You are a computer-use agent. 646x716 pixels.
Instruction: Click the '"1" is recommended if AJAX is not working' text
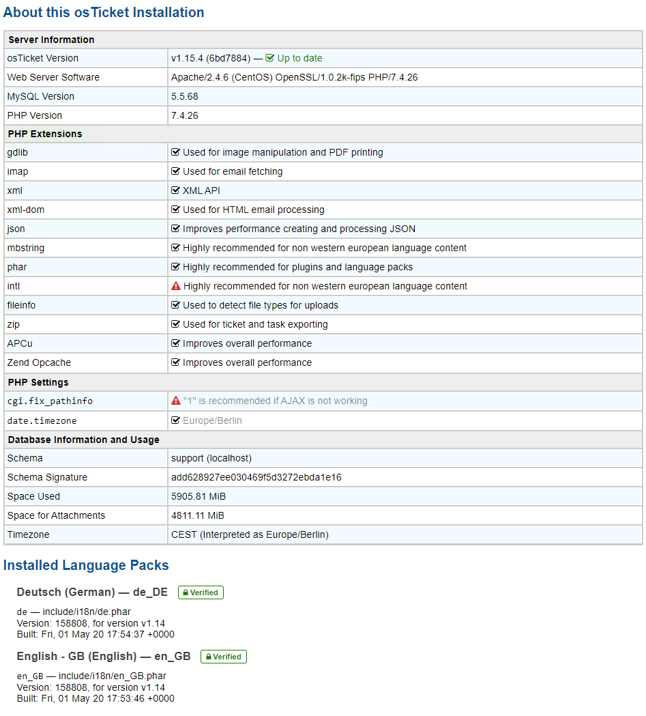point(275,401)
